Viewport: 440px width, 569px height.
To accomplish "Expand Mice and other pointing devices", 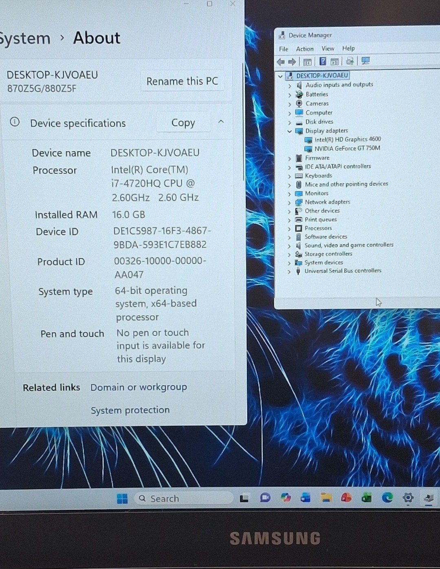I will click(x=289, y=185).
